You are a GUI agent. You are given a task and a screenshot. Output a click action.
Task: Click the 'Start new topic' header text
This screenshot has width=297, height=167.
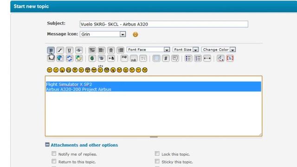31,6
